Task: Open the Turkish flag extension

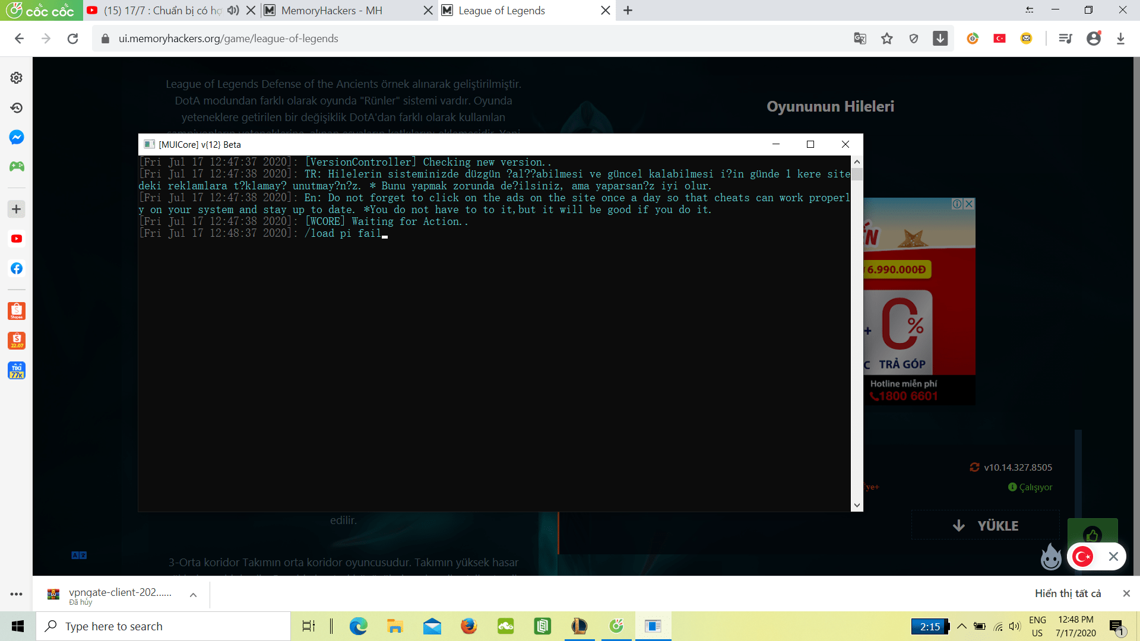Action: 999,39
